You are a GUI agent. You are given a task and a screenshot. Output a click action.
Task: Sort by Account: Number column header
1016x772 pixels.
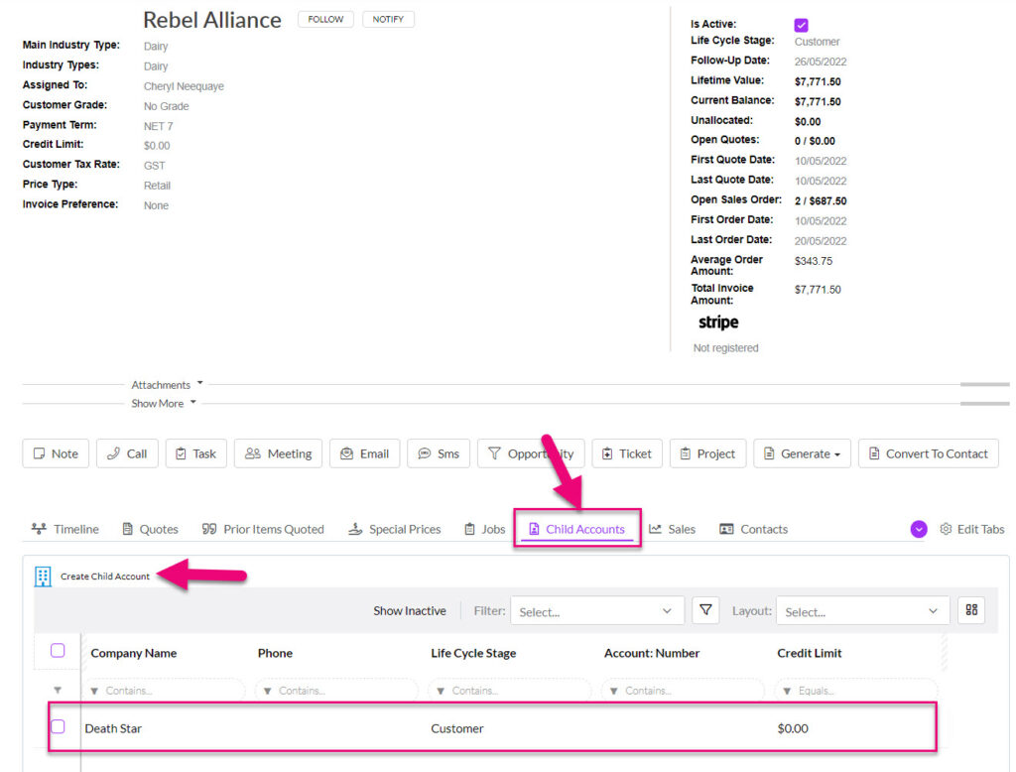(x=652, y=653)
